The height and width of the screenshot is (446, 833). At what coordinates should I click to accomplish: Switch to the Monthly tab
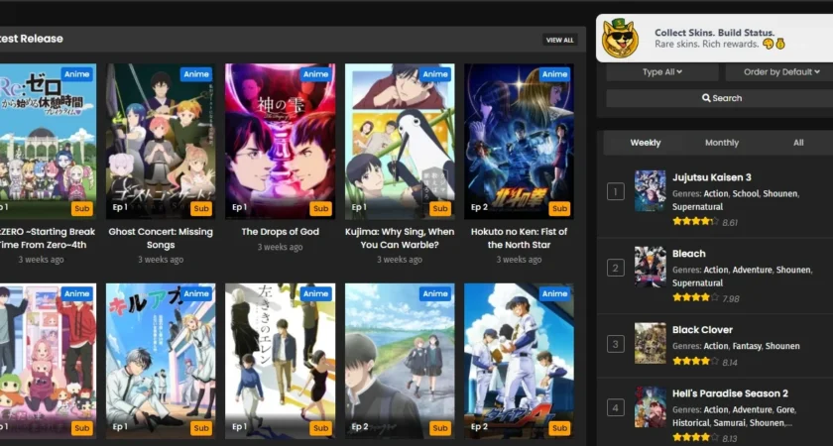pos(722,143)
